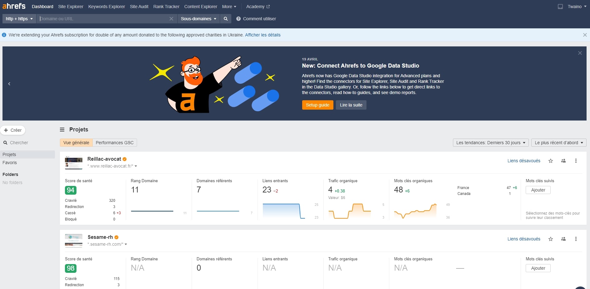The width and height of the screenshot is (590, 289).
Task: Open Le plus récent d'abord sort dropdown
Action: [x=559, y=143]
